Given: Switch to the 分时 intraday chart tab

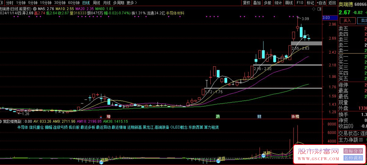Looking at the screenshot, I should pos(10,3).
